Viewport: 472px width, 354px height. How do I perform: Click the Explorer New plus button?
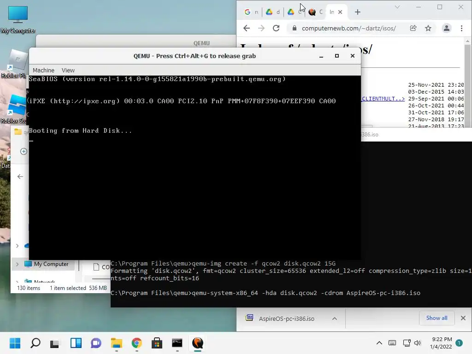24,151
